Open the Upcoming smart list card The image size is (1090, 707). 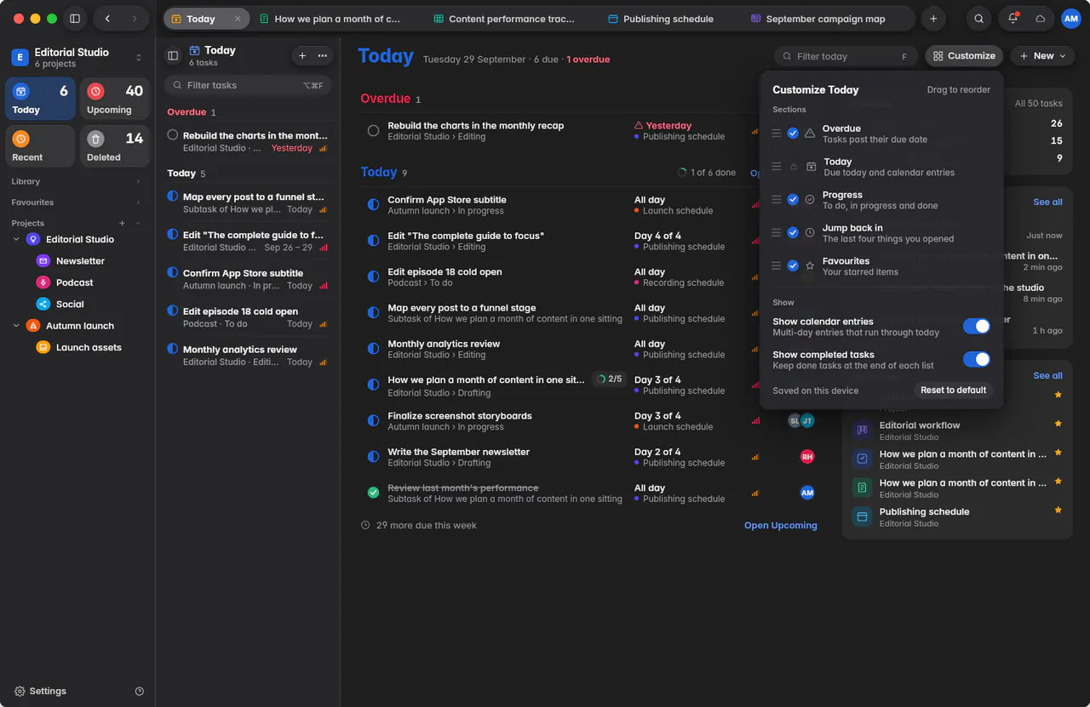tap(115, 99)
